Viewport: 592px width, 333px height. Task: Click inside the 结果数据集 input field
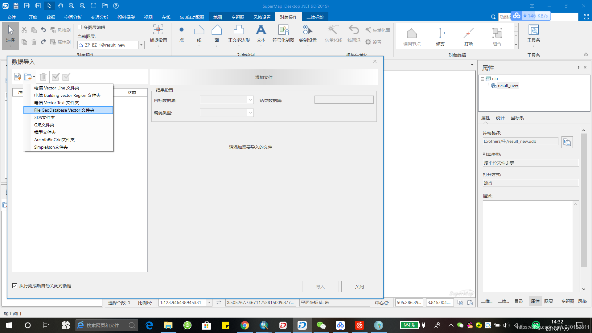point(344,100)
